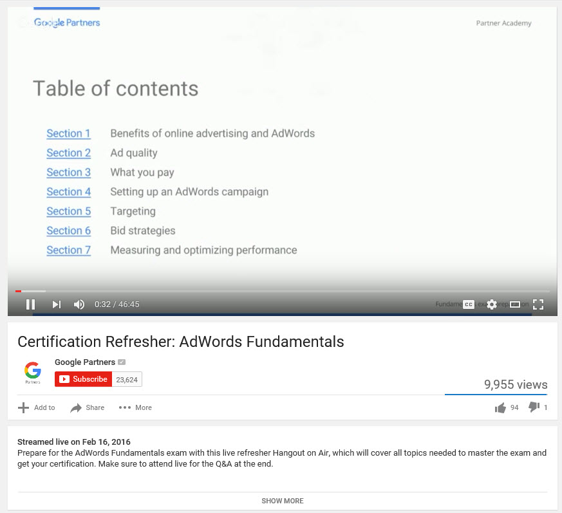Click the 'What you pay' text
Screen dimensions: 562x513
pyautogui.click(x=142, y=173)
